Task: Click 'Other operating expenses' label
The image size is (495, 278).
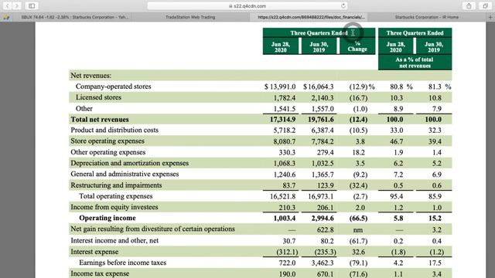Action: (x=108, y=152)
